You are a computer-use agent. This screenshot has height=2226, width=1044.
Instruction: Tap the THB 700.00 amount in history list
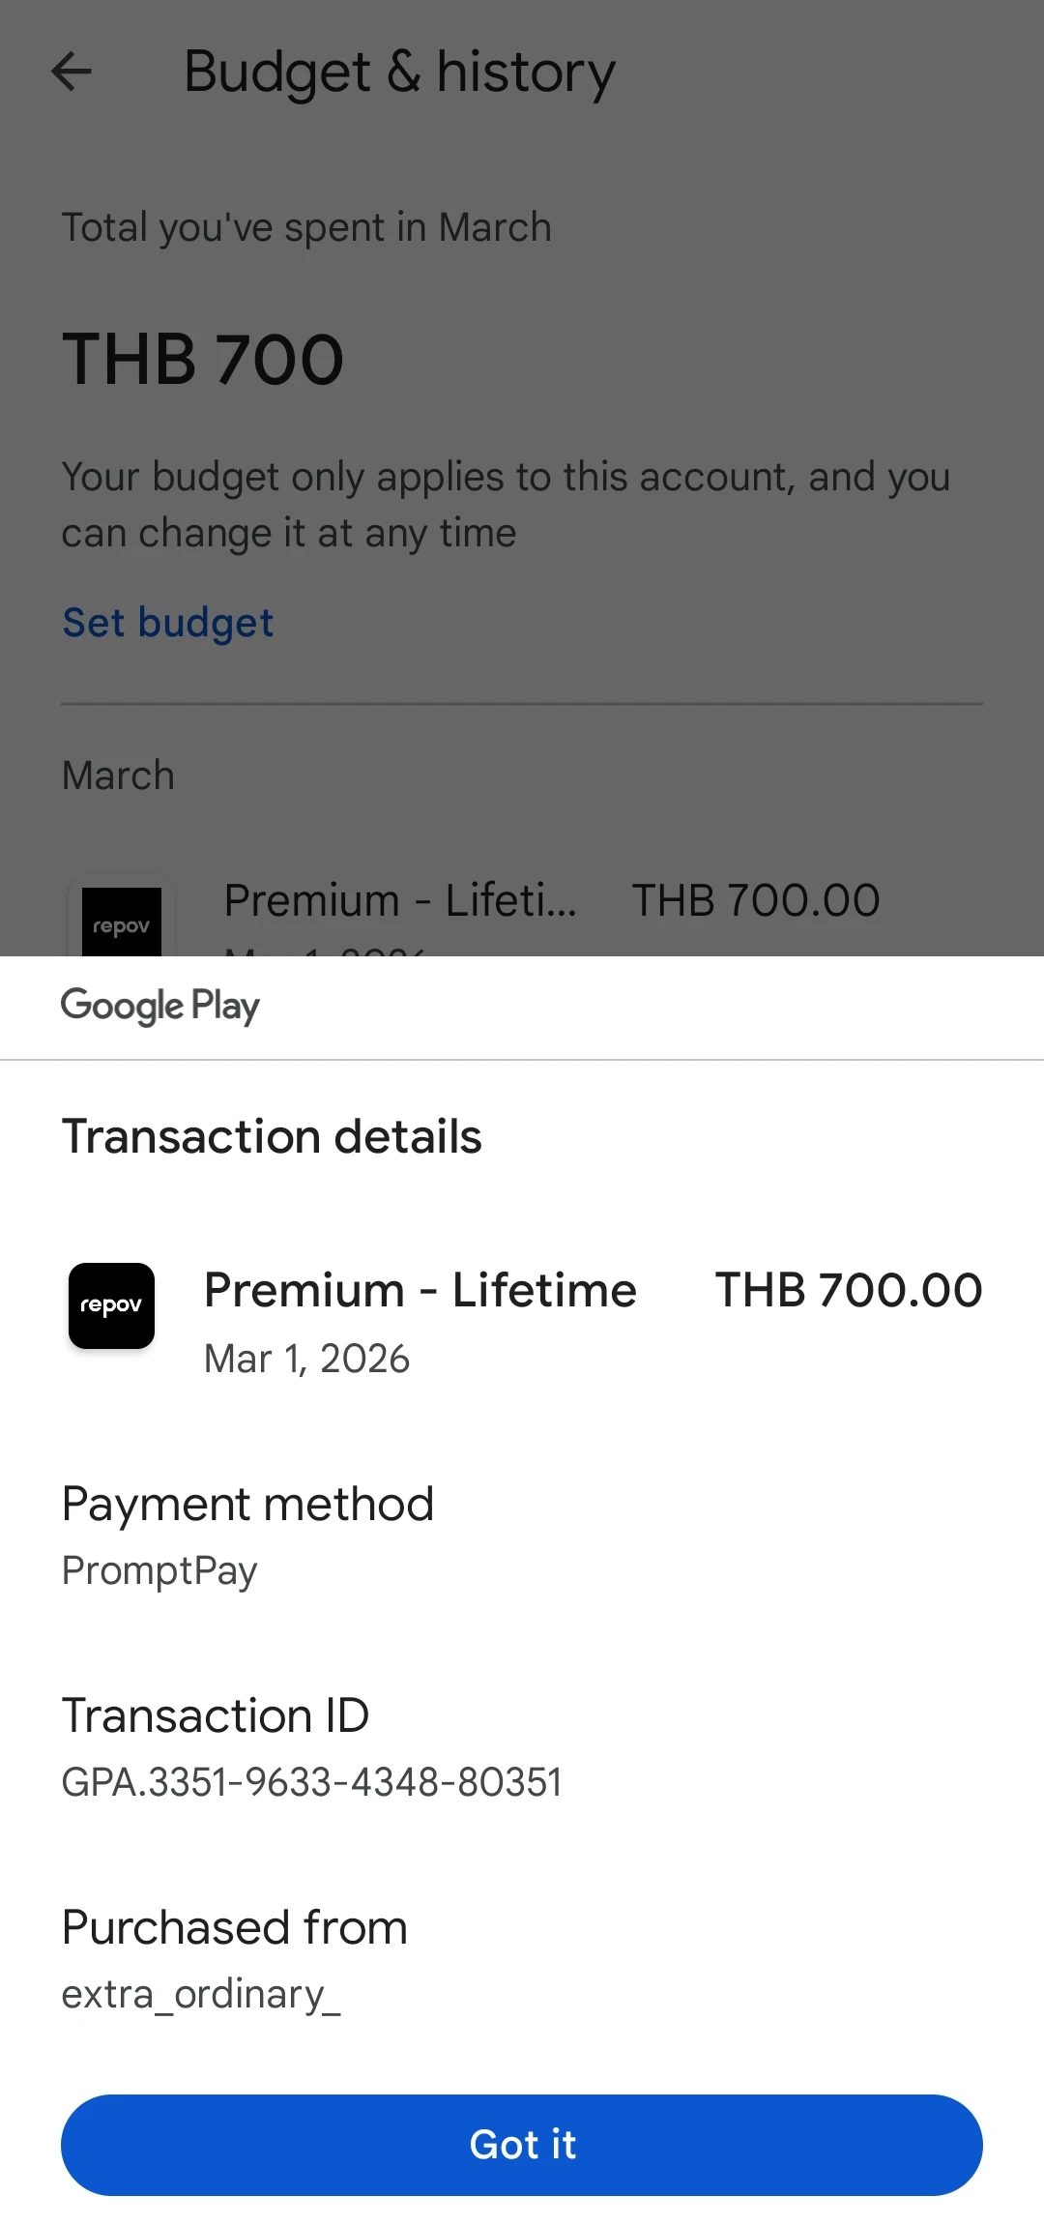[755, 900]
